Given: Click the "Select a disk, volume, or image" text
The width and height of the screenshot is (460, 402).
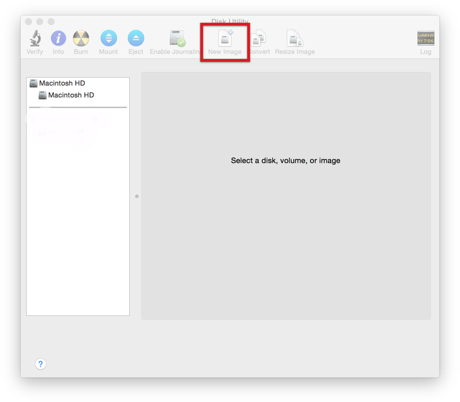Looking at the screenshot, I should click(x=286, y=161).
